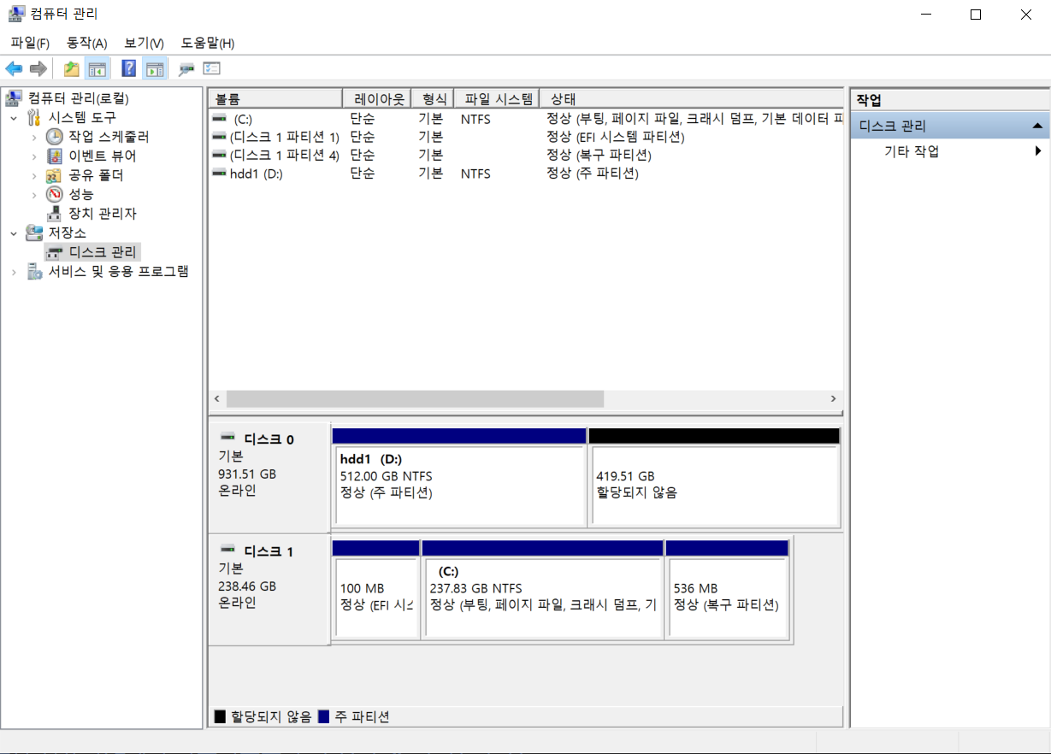Click the volume list scrollbar right arrow
The width and height of the screenshot is (1051, 754).
834,399
